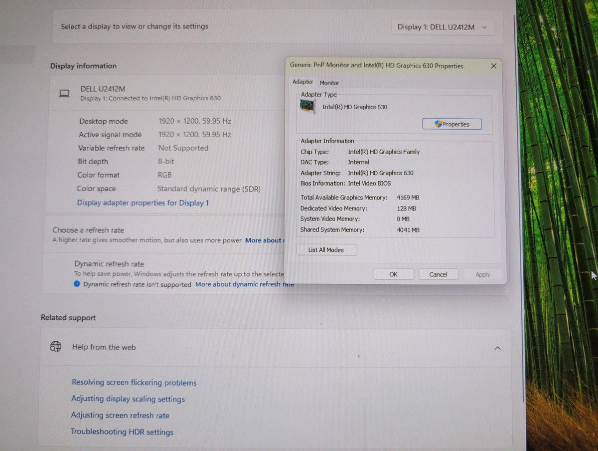Click the Dedicated Video Memory 128 MB value
The height and width of the screenshot is (451, 598).
click(x=406, y=209)
